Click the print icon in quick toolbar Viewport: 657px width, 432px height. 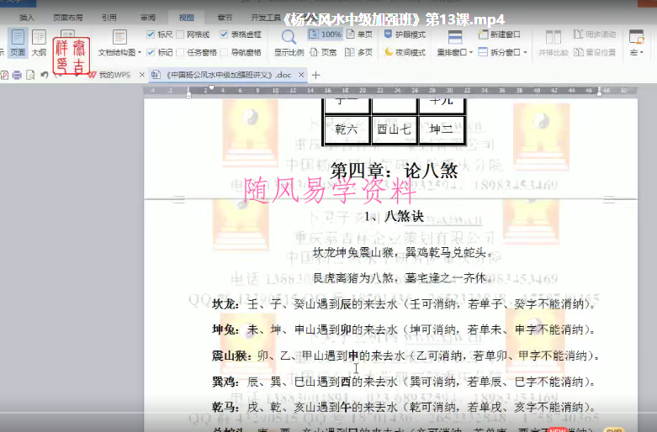coord(17,75)
